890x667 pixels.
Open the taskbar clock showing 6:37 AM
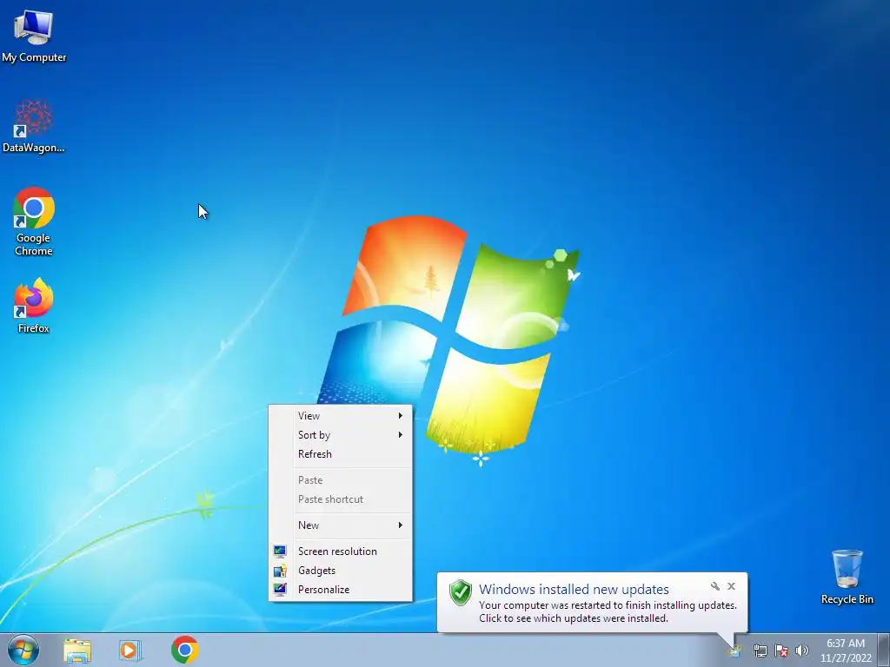(x=846, y=644)
